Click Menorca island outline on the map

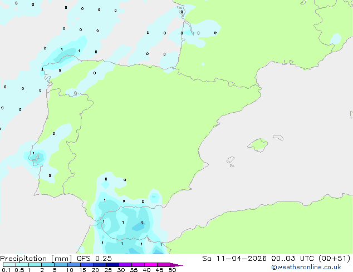click(278, 137)
